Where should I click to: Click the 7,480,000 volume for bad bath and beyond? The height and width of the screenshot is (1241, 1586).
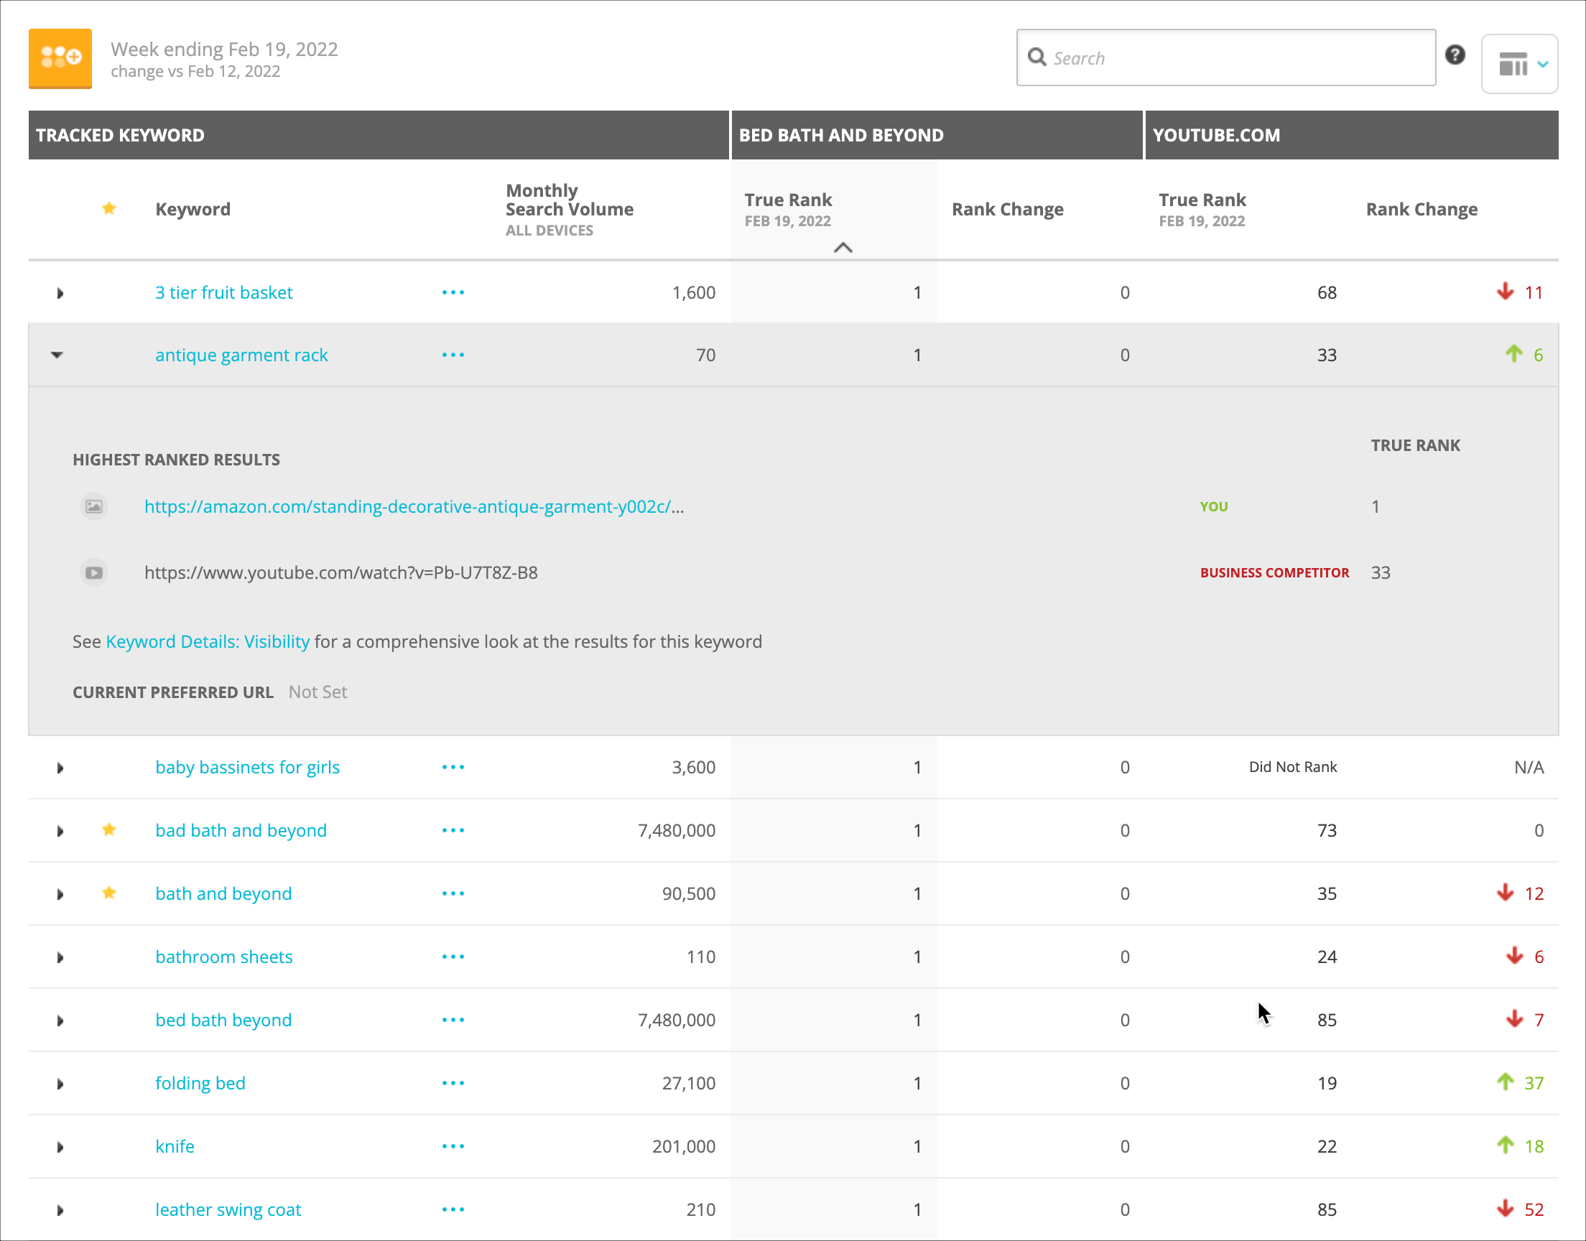point(677,830)
